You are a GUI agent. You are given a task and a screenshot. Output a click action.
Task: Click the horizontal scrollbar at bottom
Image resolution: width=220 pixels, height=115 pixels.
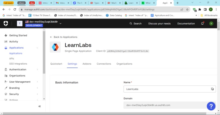tap(105, 114)
